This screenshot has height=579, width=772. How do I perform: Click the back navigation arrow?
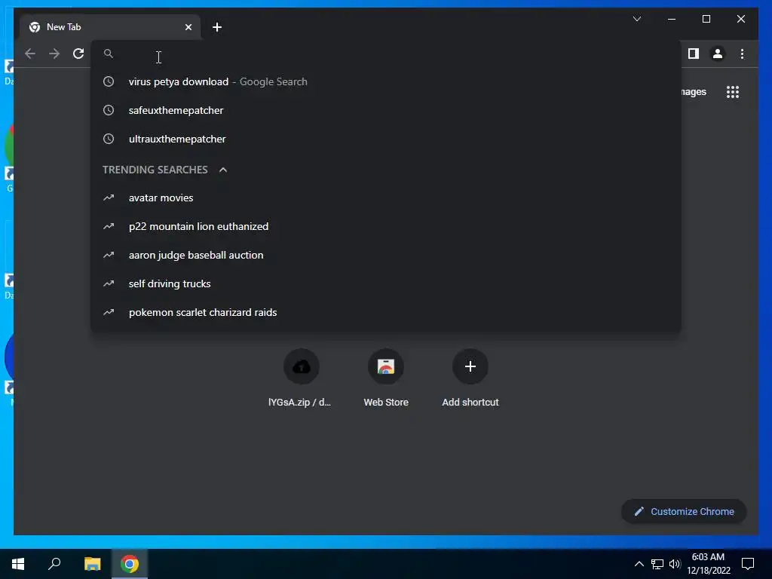[30, 54]
